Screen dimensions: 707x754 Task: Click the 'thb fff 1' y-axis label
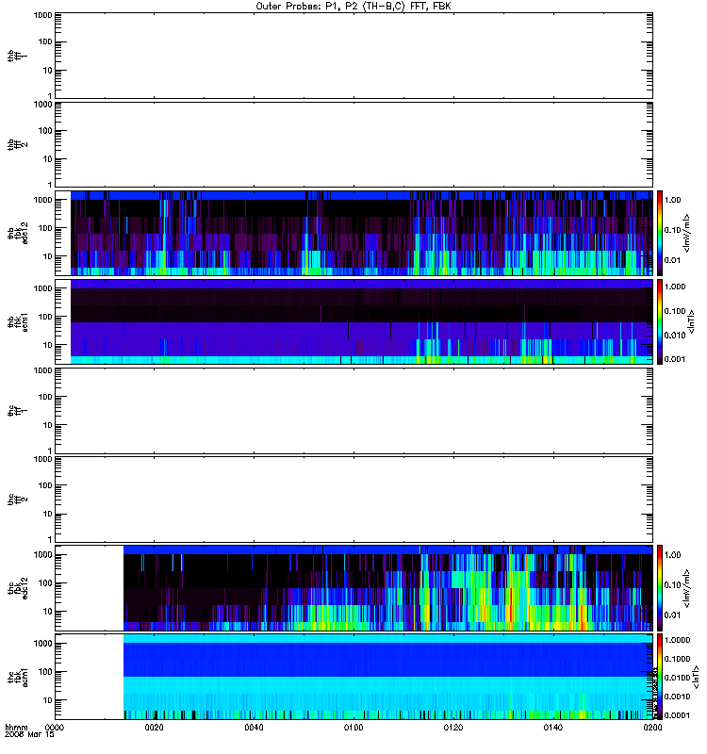pos(17,56)
